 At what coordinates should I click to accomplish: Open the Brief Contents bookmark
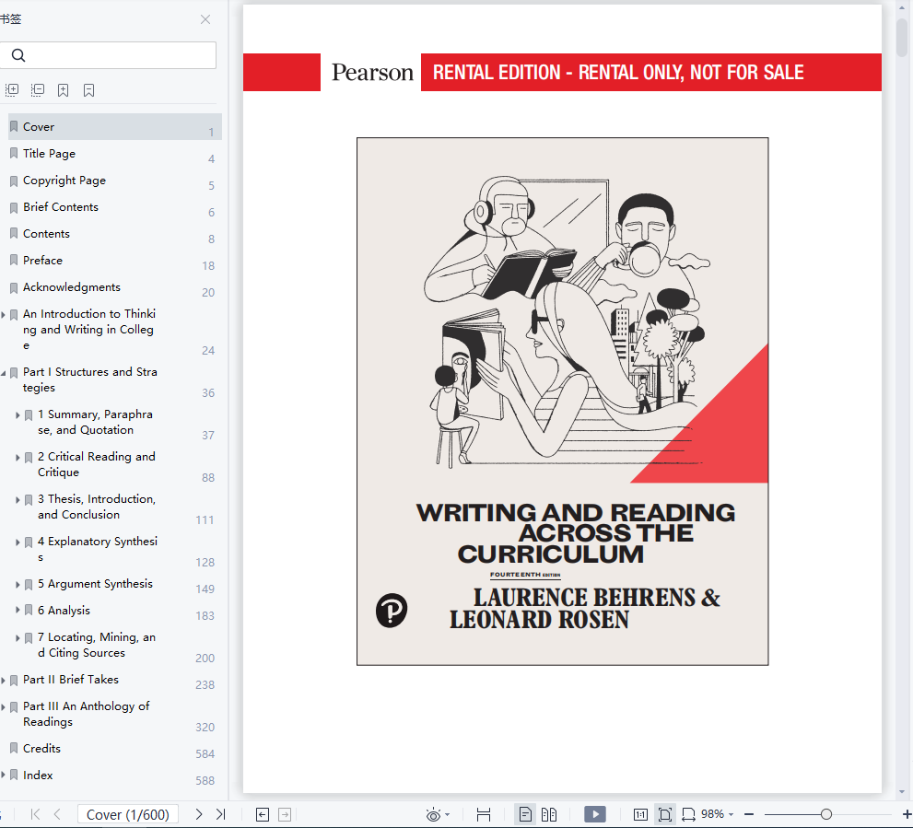point(61,207)
